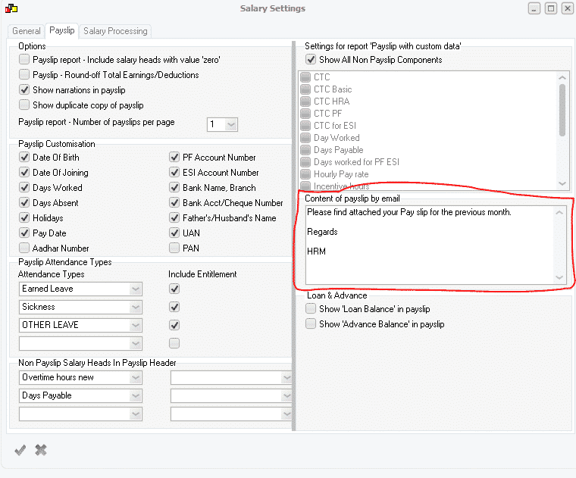Viewport: 576px width, 478px height.
Task: Toggle 'Show All Non Payslip Components'
Action: click(x=311, y=60)
